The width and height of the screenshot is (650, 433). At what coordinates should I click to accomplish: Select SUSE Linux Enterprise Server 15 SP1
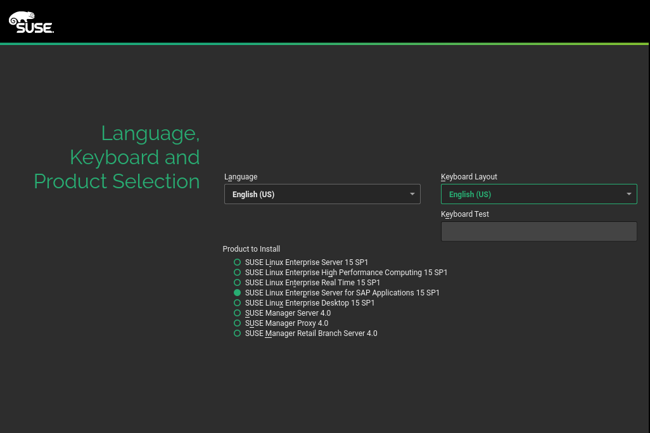click(301, 262)
